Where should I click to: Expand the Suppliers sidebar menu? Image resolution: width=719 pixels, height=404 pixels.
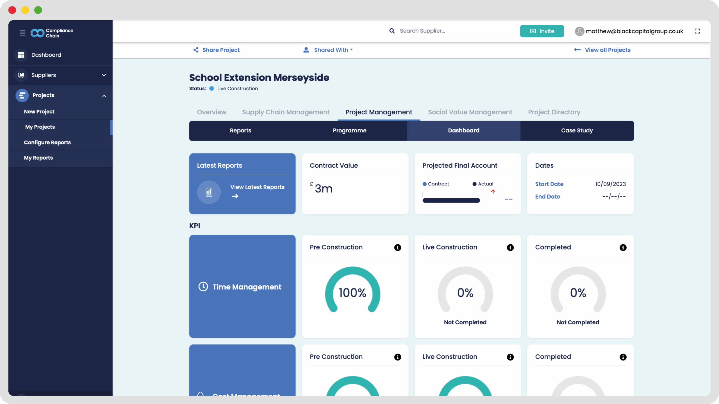click(104, 75)
